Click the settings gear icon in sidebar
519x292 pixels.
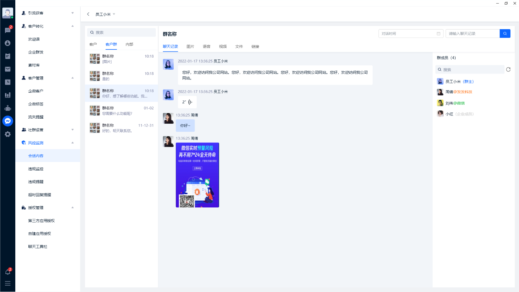(x=7, y=134)
